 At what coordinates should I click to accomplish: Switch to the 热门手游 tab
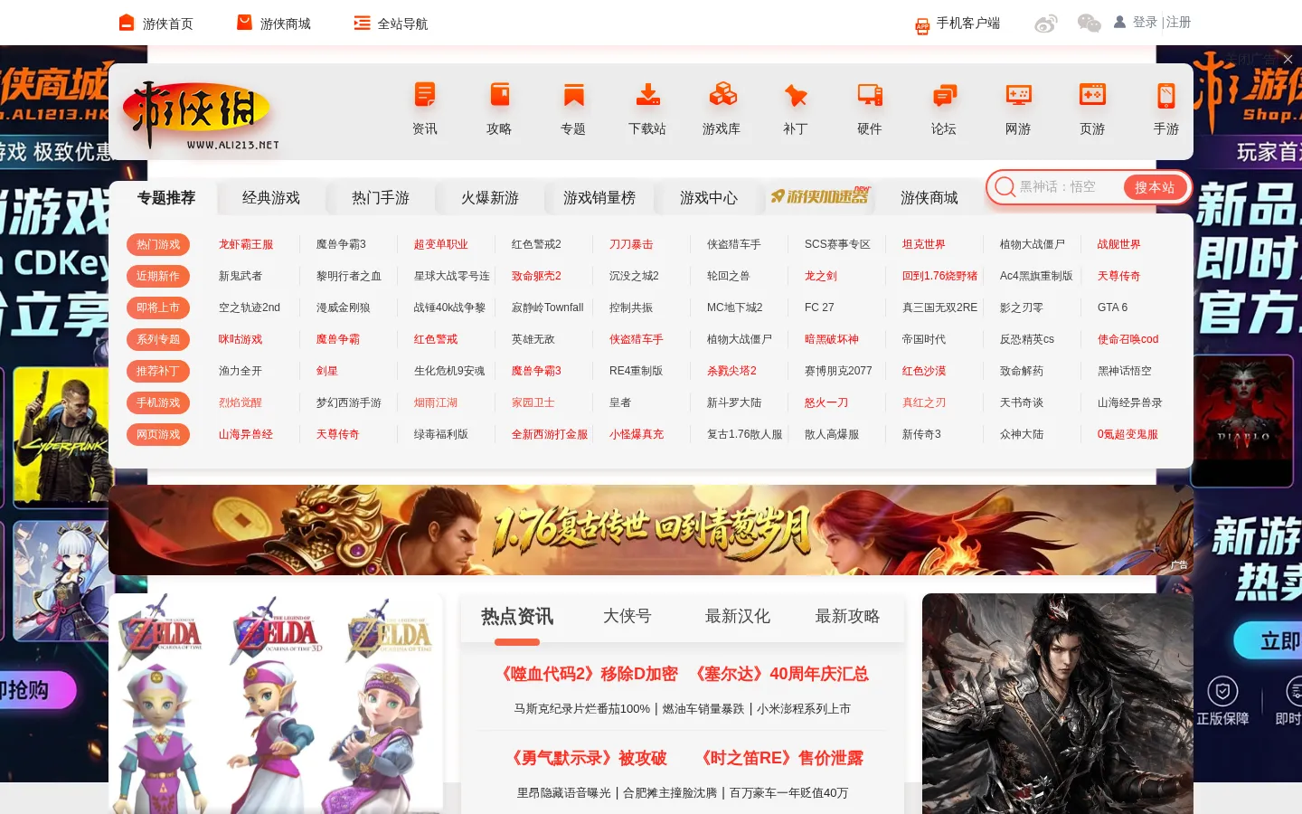point(381,198)
